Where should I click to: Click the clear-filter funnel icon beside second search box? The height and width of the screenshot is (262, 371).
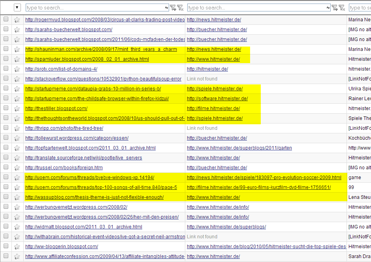(342, 8)
